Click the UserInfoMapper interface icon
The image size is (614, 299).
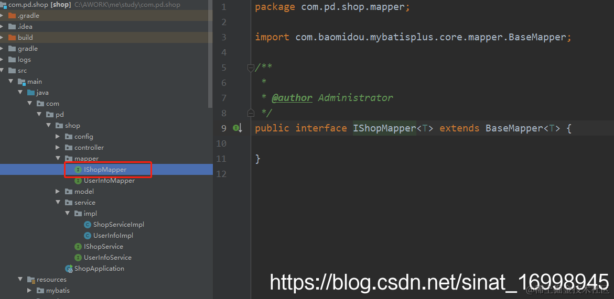pos(78,181)
